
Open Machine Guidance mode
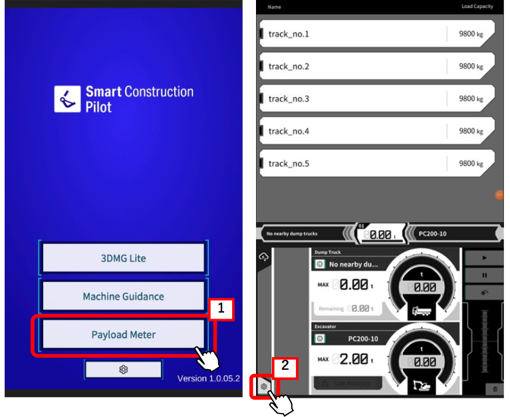pos(123,297)
